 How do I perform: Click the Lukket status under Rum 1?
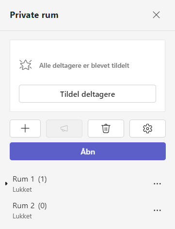click(22, 189)
